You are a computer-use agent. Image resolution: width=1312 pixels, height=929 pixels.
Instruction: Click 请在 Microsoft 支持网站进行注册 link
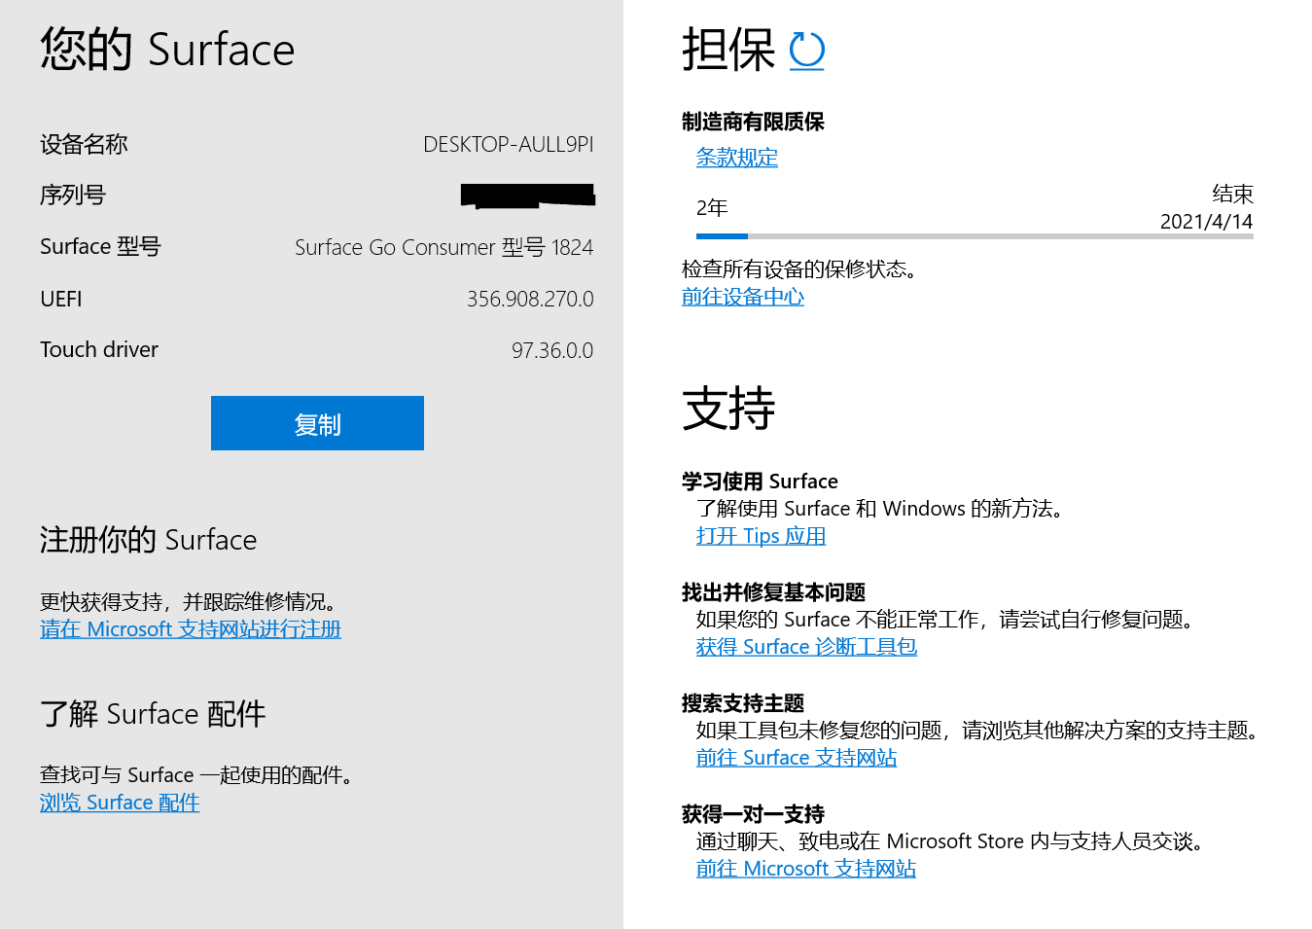pyautogui.click(x=191, y=629)
